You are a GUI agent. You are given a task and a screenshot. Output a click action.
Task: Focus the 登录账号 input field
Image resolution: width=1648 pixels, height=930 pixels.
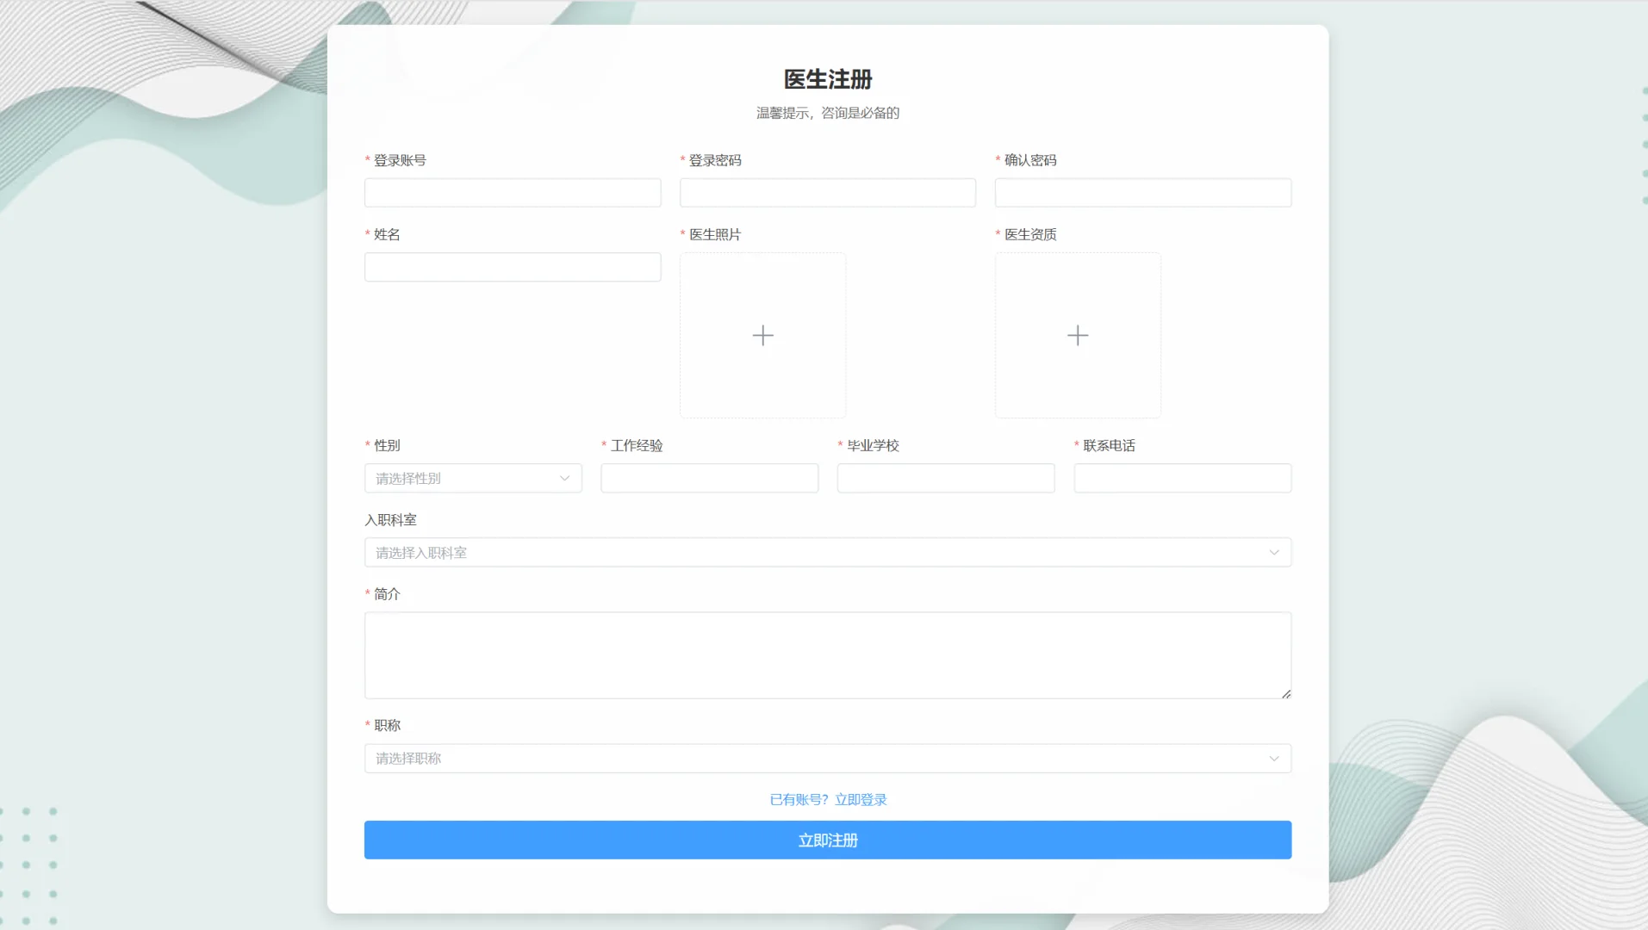(x=512, y=192)
